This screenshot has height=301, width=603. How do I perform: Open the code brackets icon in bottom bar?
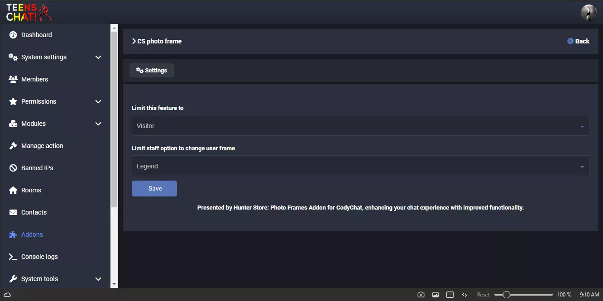point(464,295)
